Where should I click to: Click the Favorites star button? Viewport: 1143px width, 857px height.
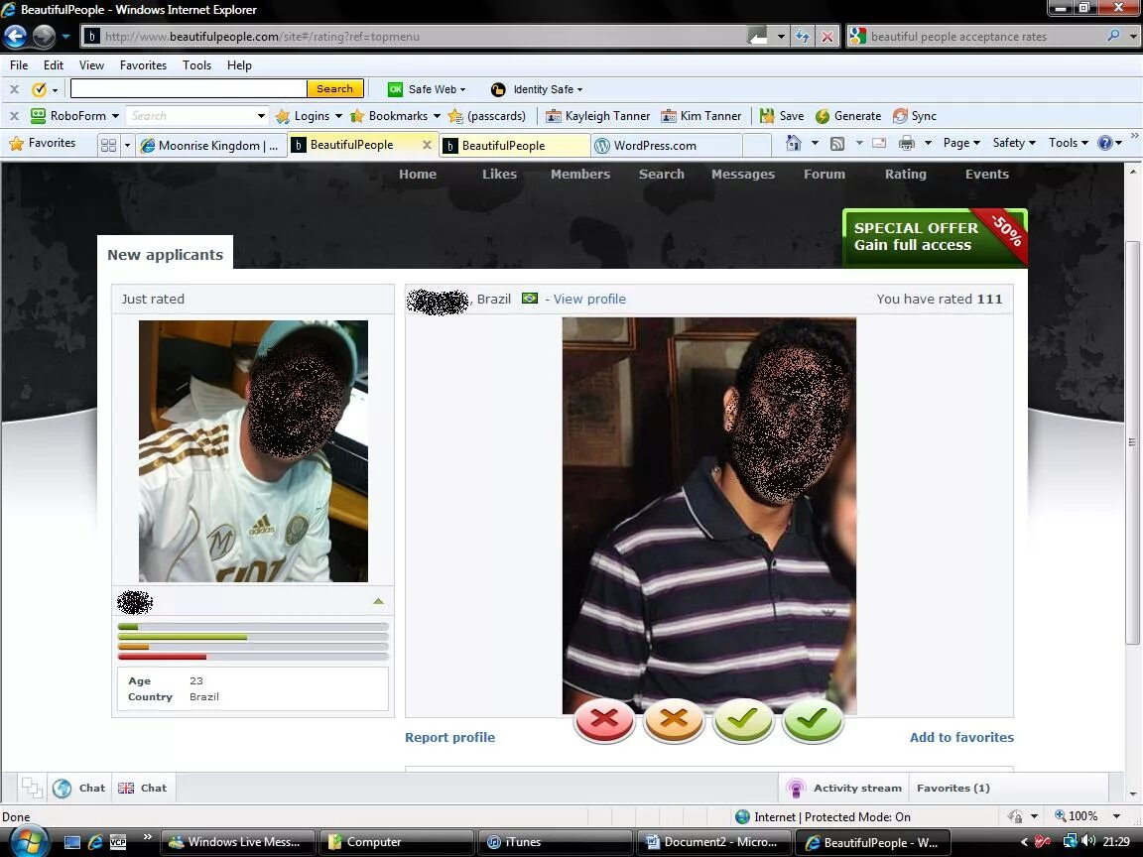point(43,143)
